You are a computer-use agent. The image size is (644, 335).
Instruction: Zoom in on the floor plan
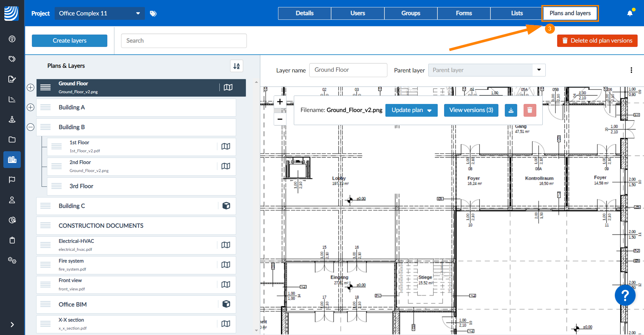[280, 102]
